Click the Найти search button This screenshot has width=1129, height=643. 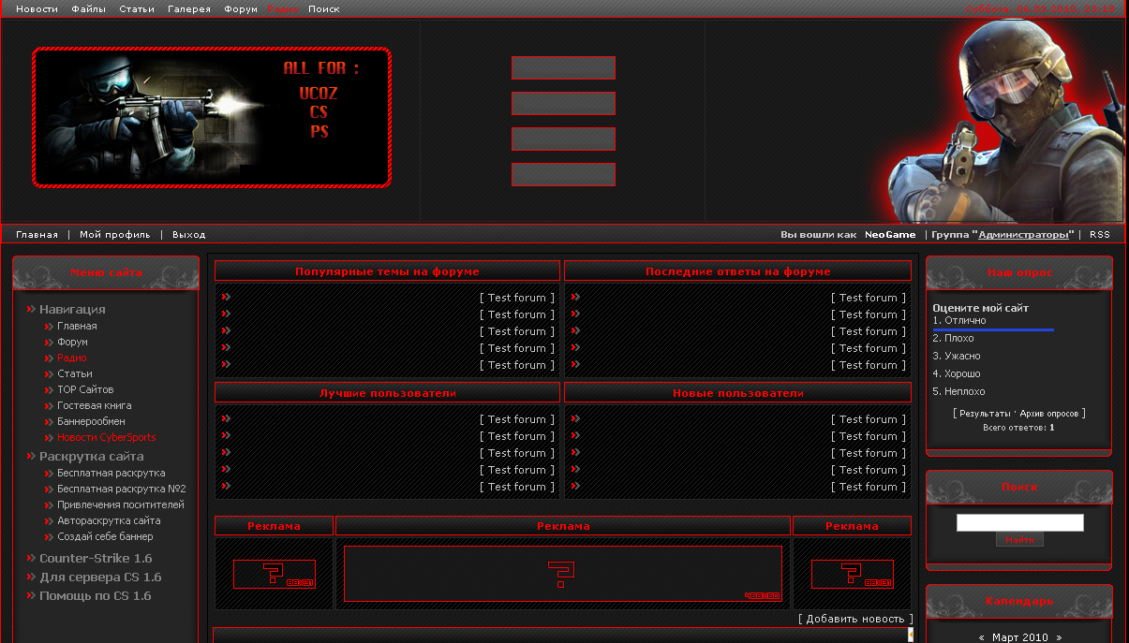(1019, 540)
